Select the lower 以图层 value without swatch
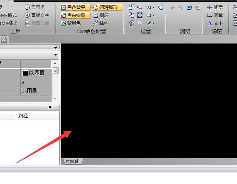The height and width of the screenshot is (184, 237). tap(29, 91)
